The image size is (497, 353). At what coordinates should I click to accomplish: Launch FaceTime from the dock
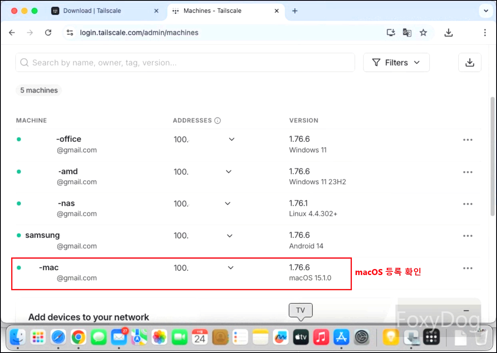pyautogui.click(x=180, y=337)
